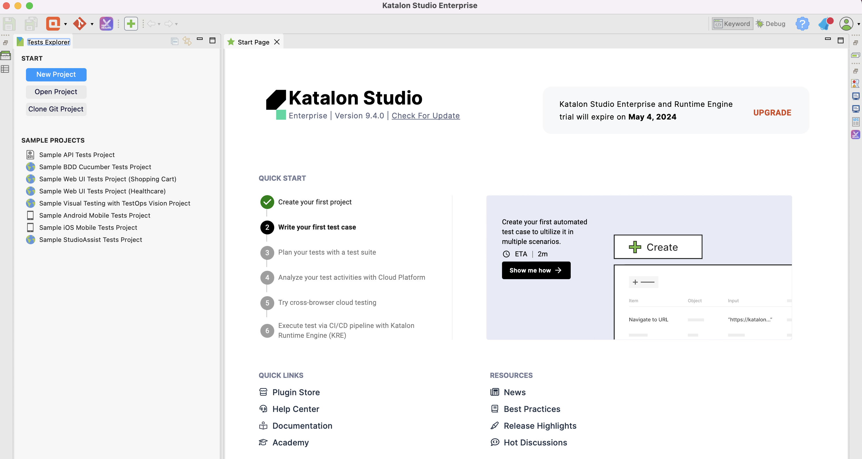Open the Plugin Store quick link

[290, 392]
